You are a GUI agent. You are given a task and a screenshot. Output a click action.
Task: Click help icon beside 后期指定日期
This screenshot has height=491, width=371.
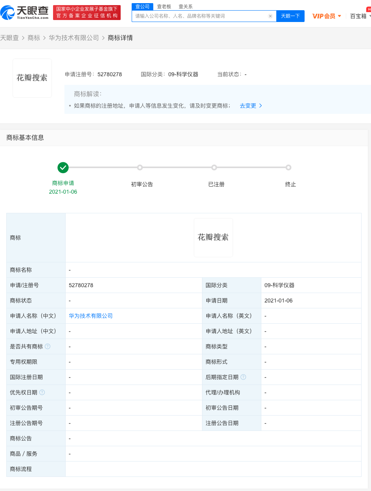[x=243, y=377]
